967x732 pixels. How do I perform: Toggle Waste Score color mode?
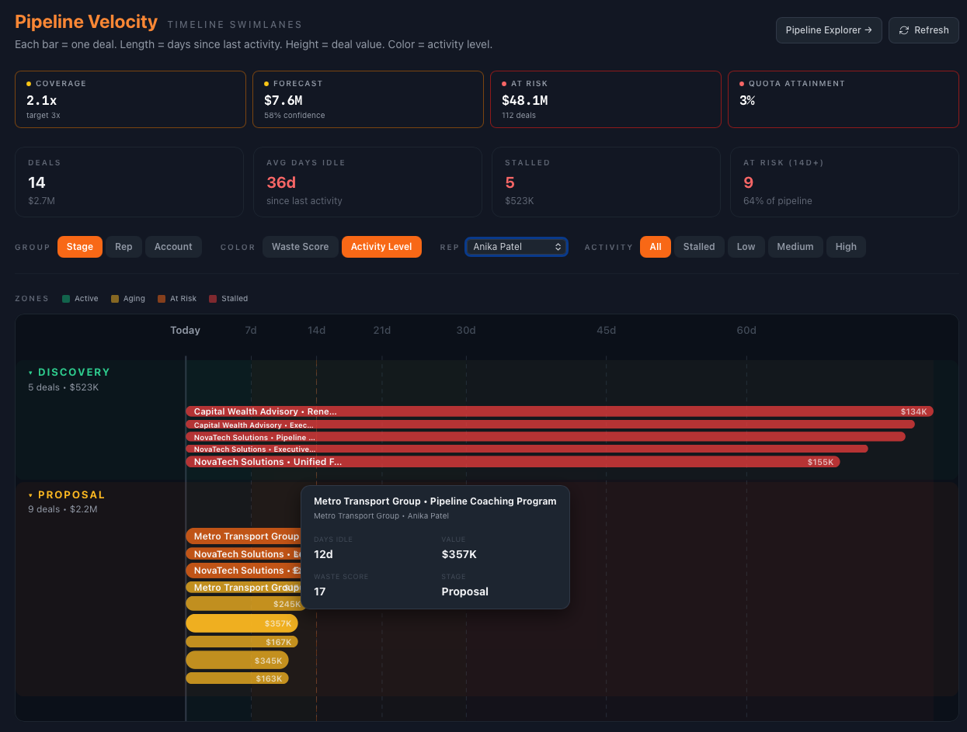tap(300, 247)
